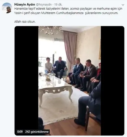Viewport: 127px width, 137px height.
Task: Click the child in the white sweater
Action: pyautogui.click(x=49, y=65)
